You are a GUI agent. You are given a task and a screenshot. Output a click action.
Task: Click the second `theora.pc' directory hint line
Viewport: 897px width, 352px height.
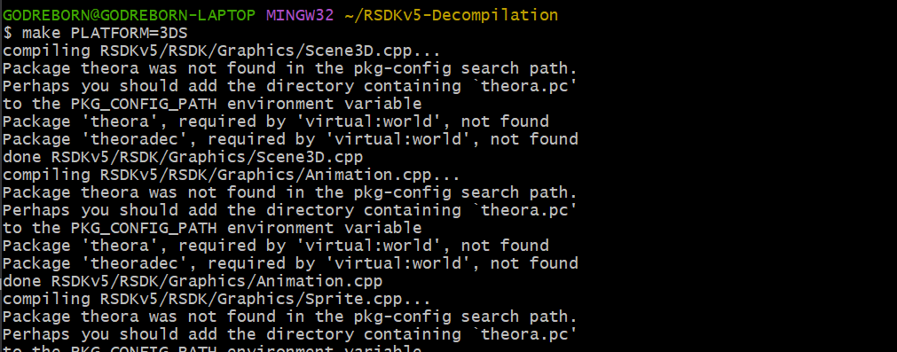click(290, 210)
